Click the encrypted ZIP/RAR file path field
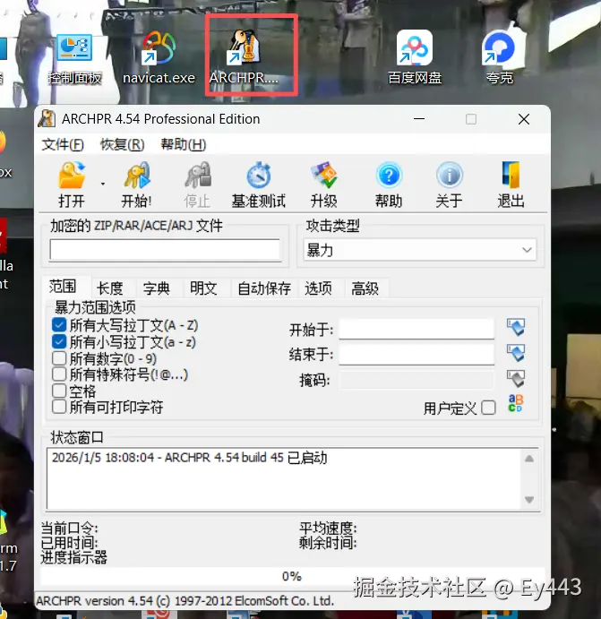The image size is (601, 619). (x=165, y=250)
